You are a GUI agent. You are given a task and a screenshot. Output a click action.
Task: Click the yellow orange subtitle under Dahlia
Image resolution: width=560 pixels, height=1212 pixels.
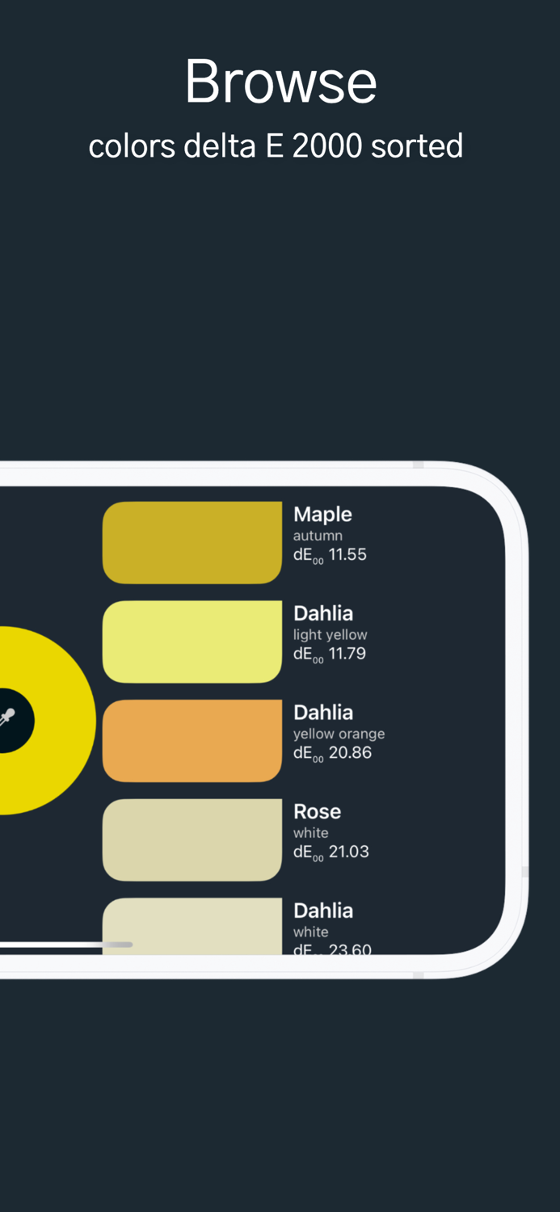point(339,734)
